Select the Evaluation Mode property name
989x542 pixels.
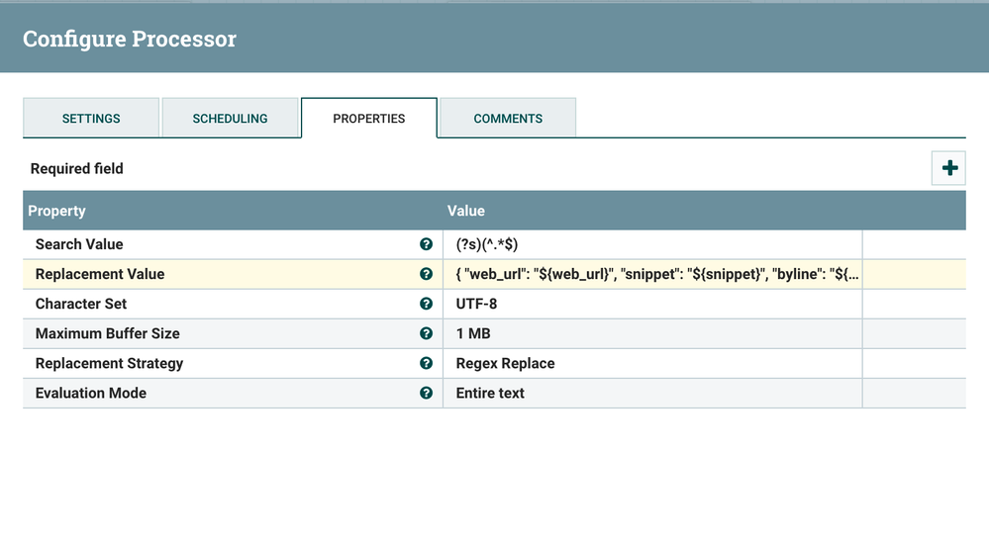(x=91, y=393)
